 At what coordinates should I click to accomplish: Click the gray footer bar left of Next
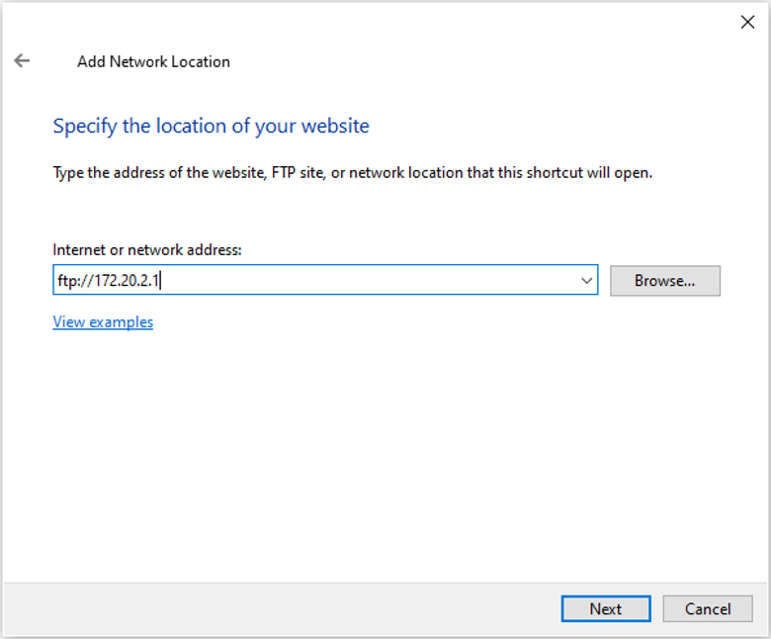click(x=281, y=609)
